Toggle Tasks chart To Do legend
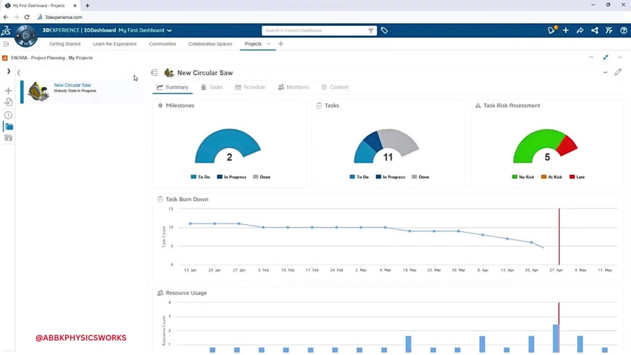The width and height of the screenshot is (631, 355). point(360,177)
